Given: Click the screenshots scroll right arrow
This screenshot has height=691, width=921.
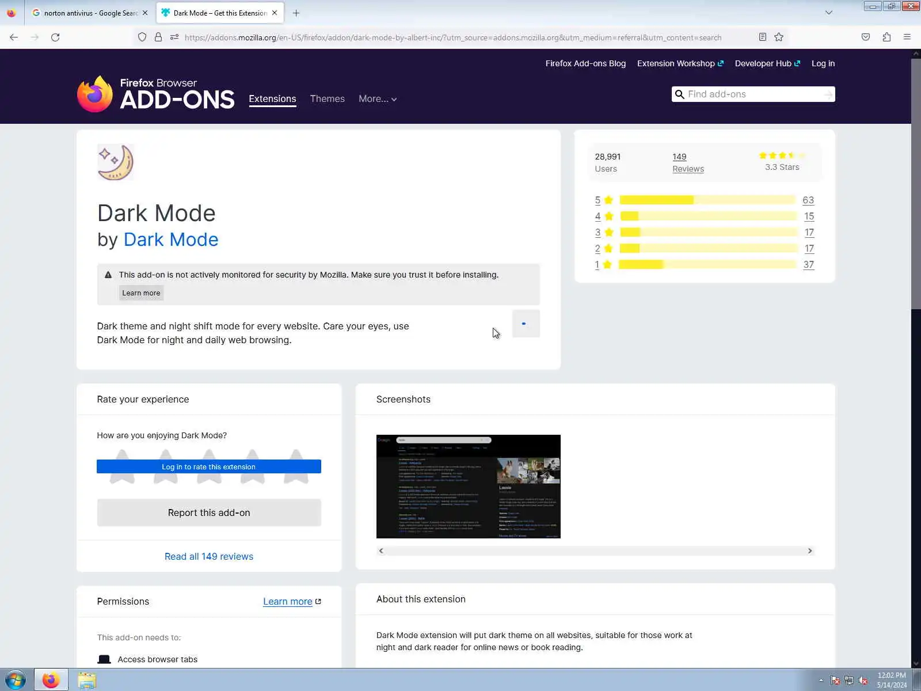Looking at the screenshot, I should [x=810, y=551].
